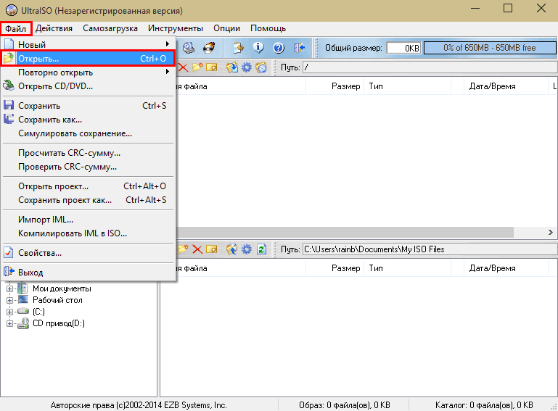Choose Открыть... from the file menu

pos(88,58)
